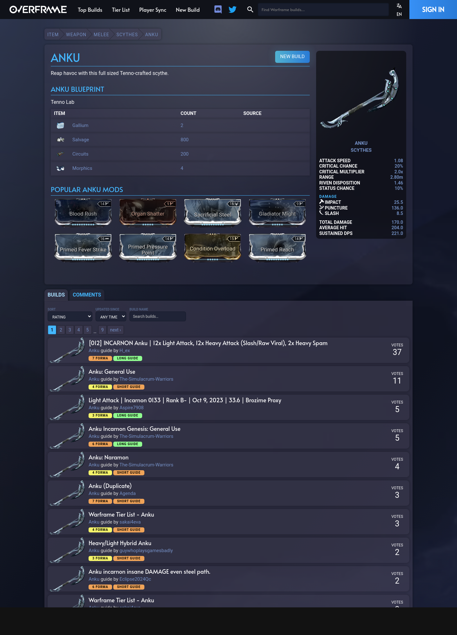Click the SIGN IN button

click(433, 10)
